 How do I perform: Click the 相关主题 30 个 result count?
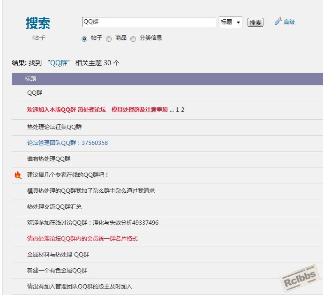pyautogui.click(x=97, y=63)
